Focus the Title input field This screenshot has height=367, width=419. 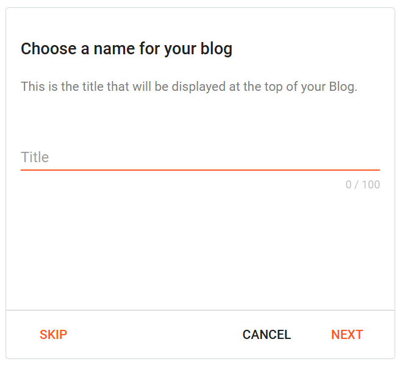click(x=200, y=157)
